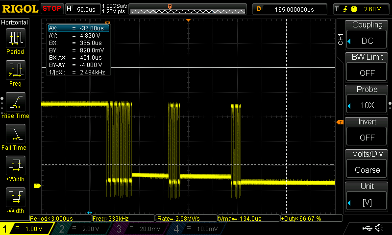Toggle the Invert OFF setting
This screenshot has height=235, width=392.
click(367, 136)
